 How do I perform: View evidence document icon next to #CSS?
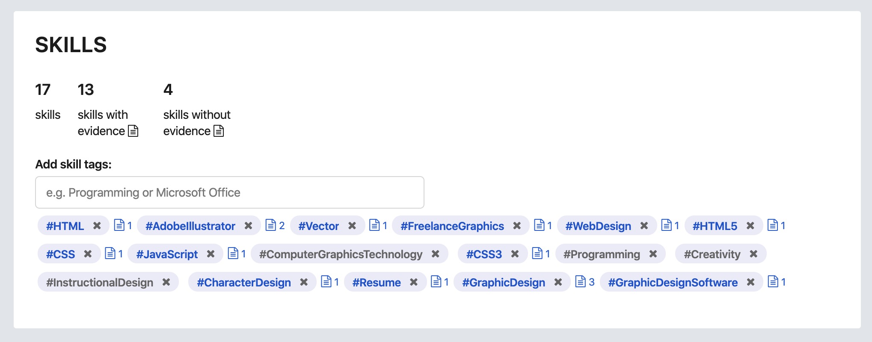(110, 253)
